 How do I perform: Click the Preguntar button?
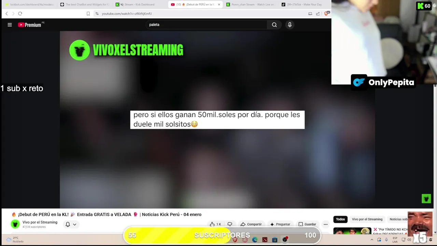pyautogui.click(x=280, y=224)
